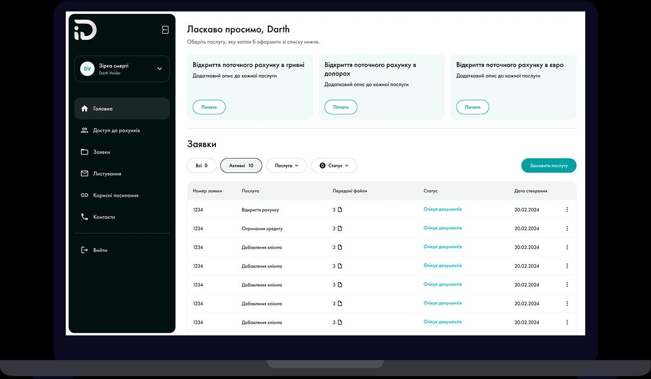Click the Корисні посилання link icon
The width and height of the screenshot is (651, 379).
(x=86, y=195)
